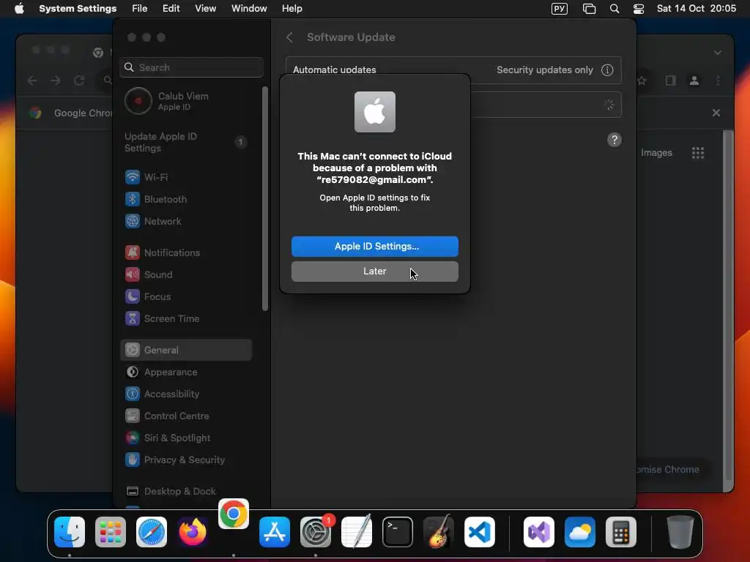Reload page in Chrome window
Image resolution: width=750 pixels, height=562 pixels.
[x=79, y=80]
